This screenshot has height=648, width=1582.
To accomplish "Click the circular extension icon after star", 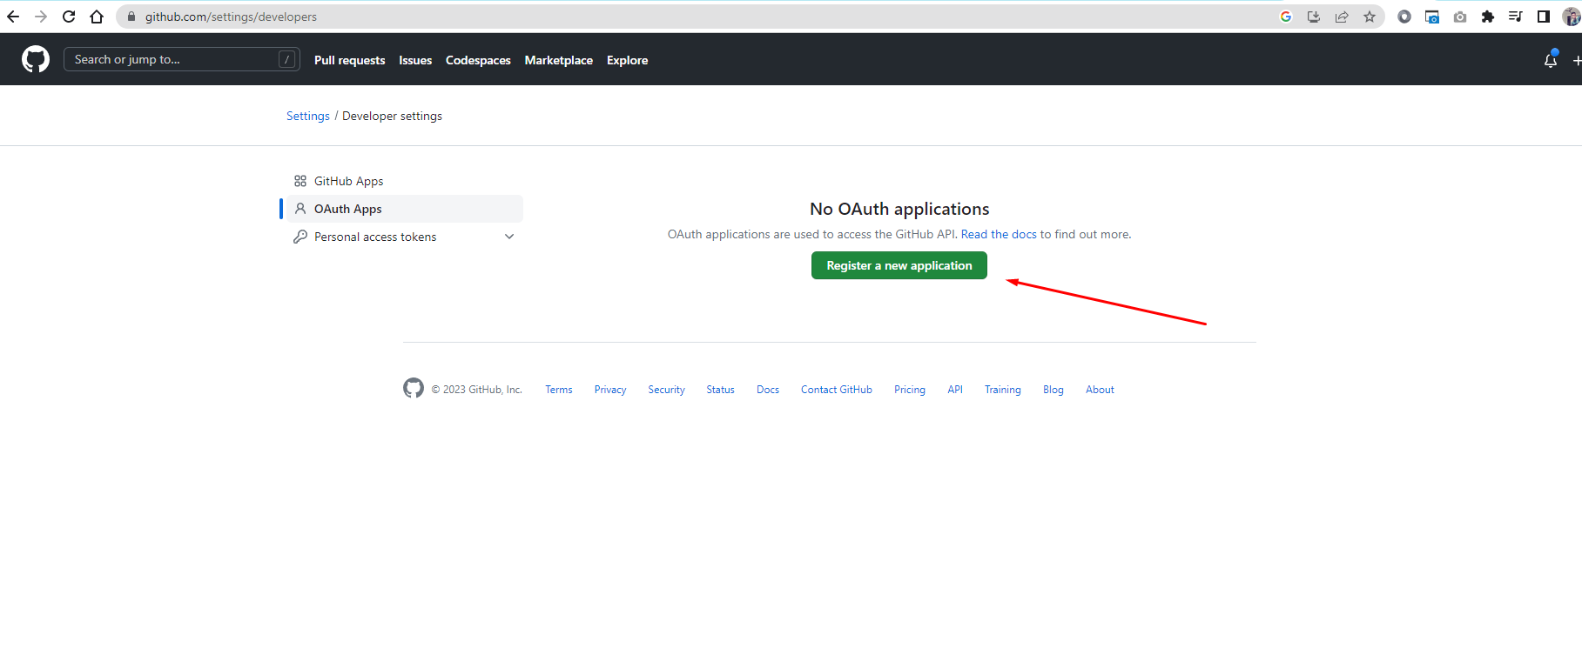I will [1404, 17].
